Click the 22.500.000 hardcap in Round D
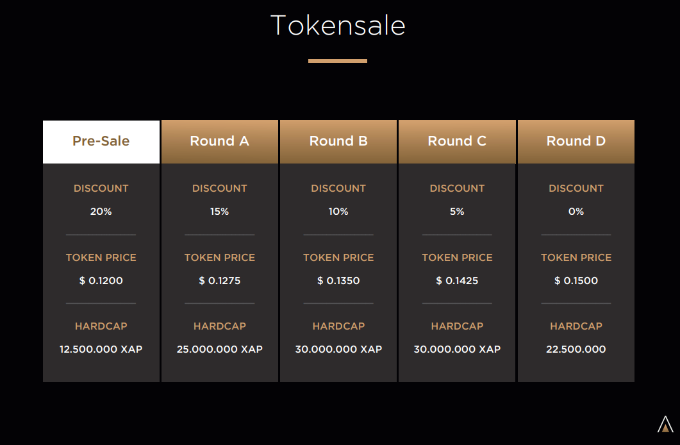Viewport: 680px width, 445px height. coord(576,349)
